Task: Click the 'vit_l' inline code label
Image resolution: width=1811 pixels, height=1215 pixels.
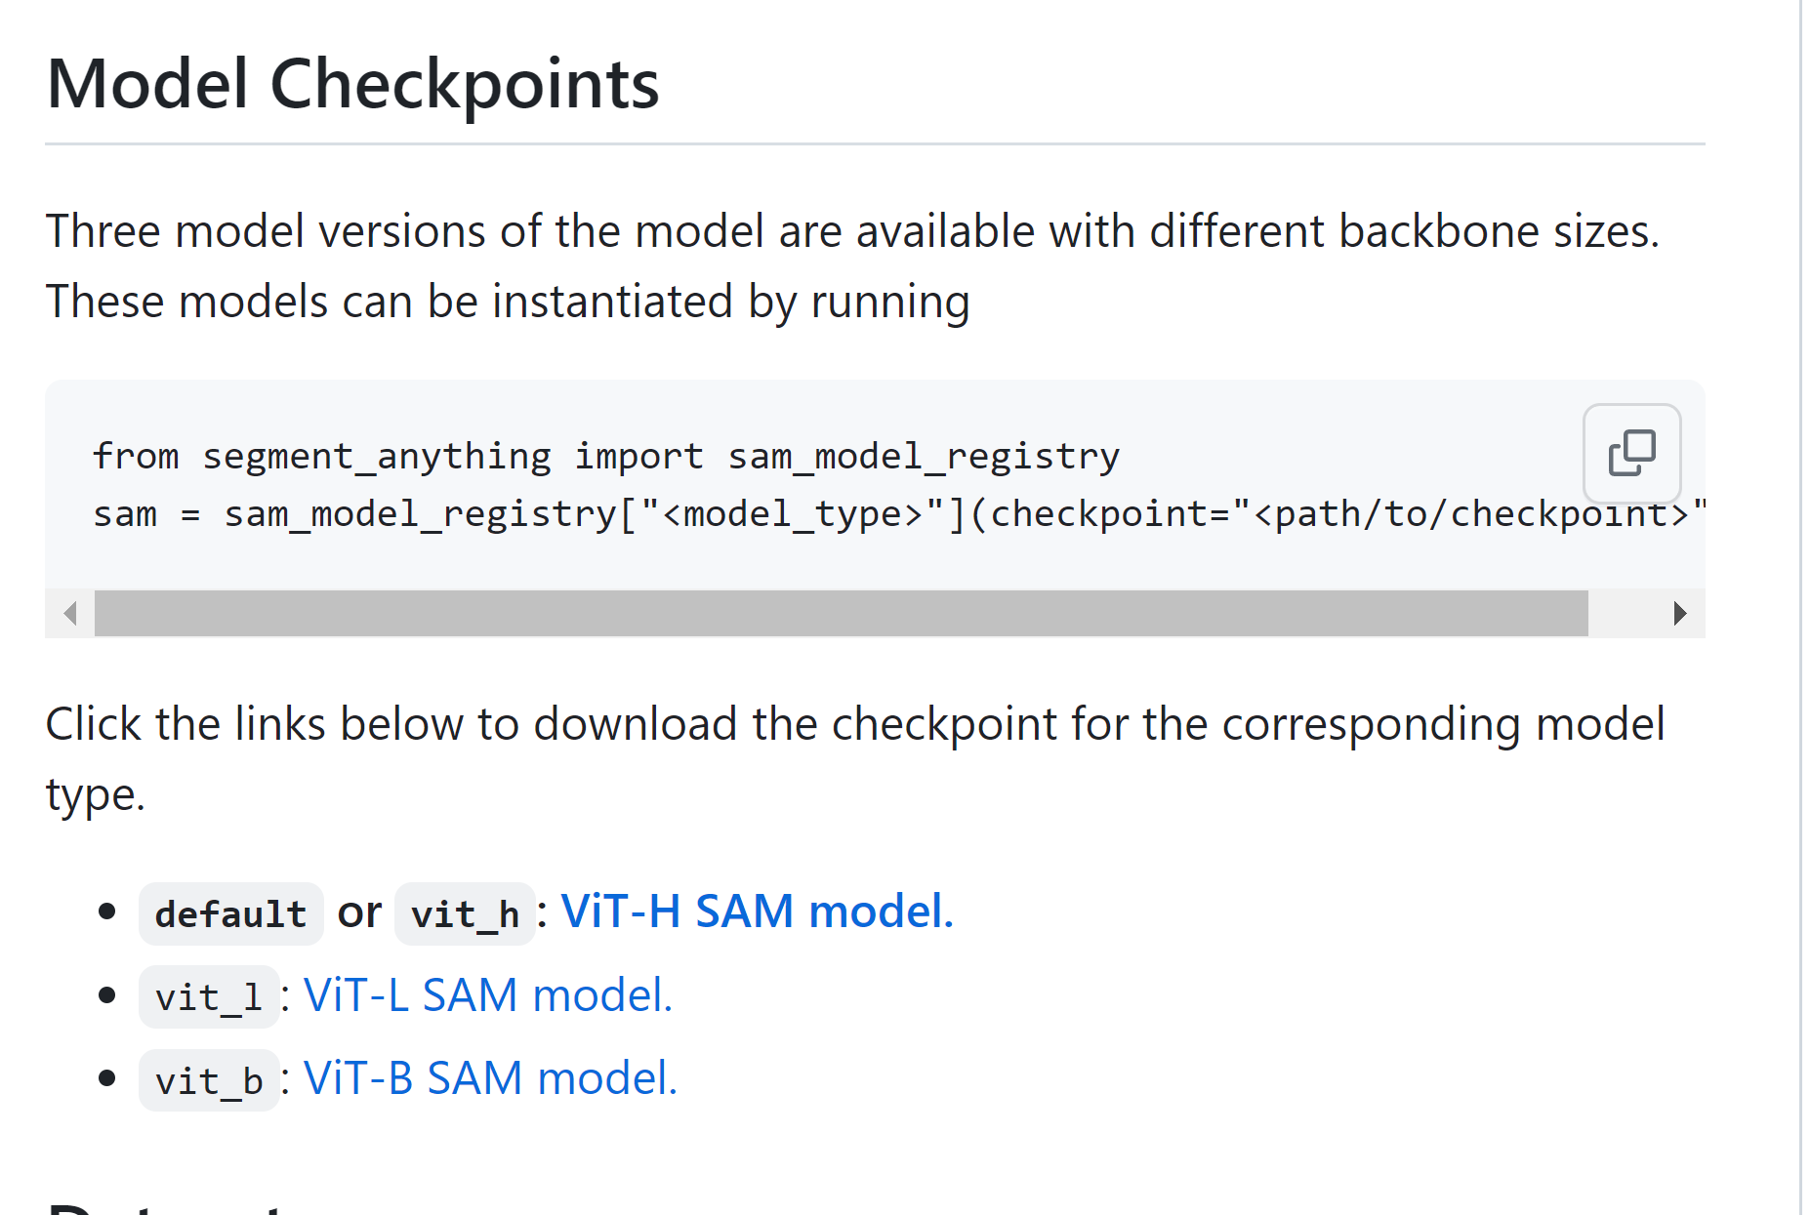Action: point(209,997)
